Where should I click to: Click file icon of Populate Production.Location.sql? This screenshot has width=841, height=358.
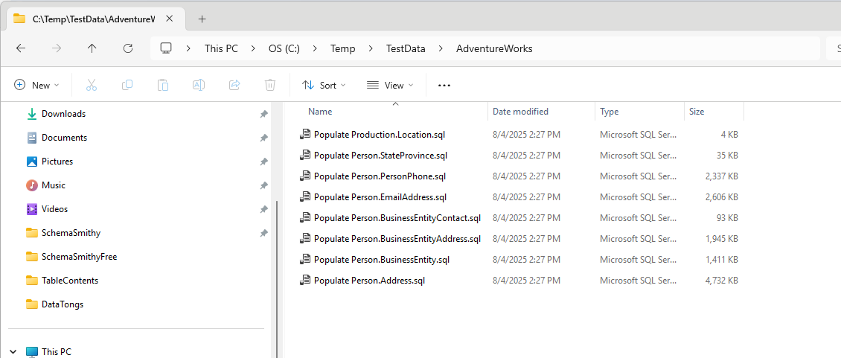(305, 134)
